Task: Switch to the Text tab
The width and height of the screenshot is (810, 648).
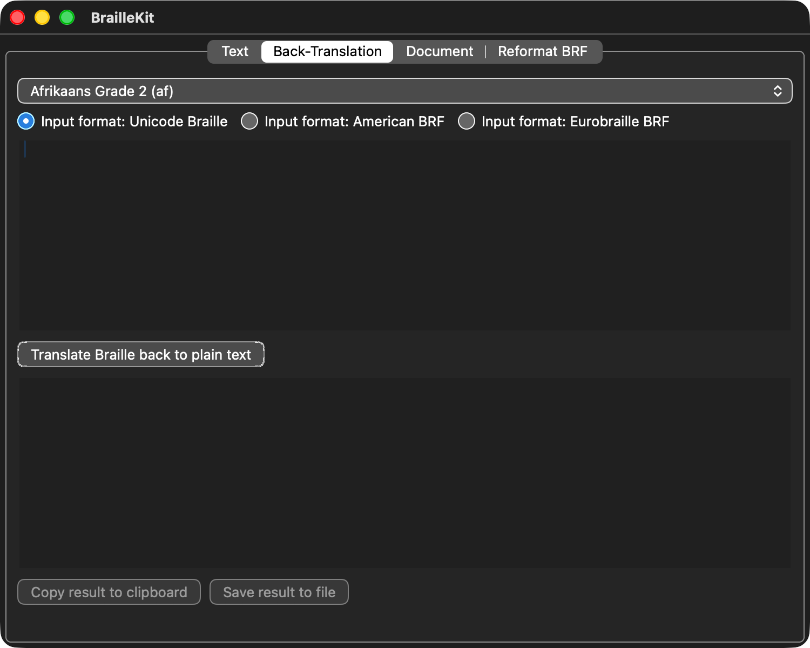Action: tap(235, 51)
